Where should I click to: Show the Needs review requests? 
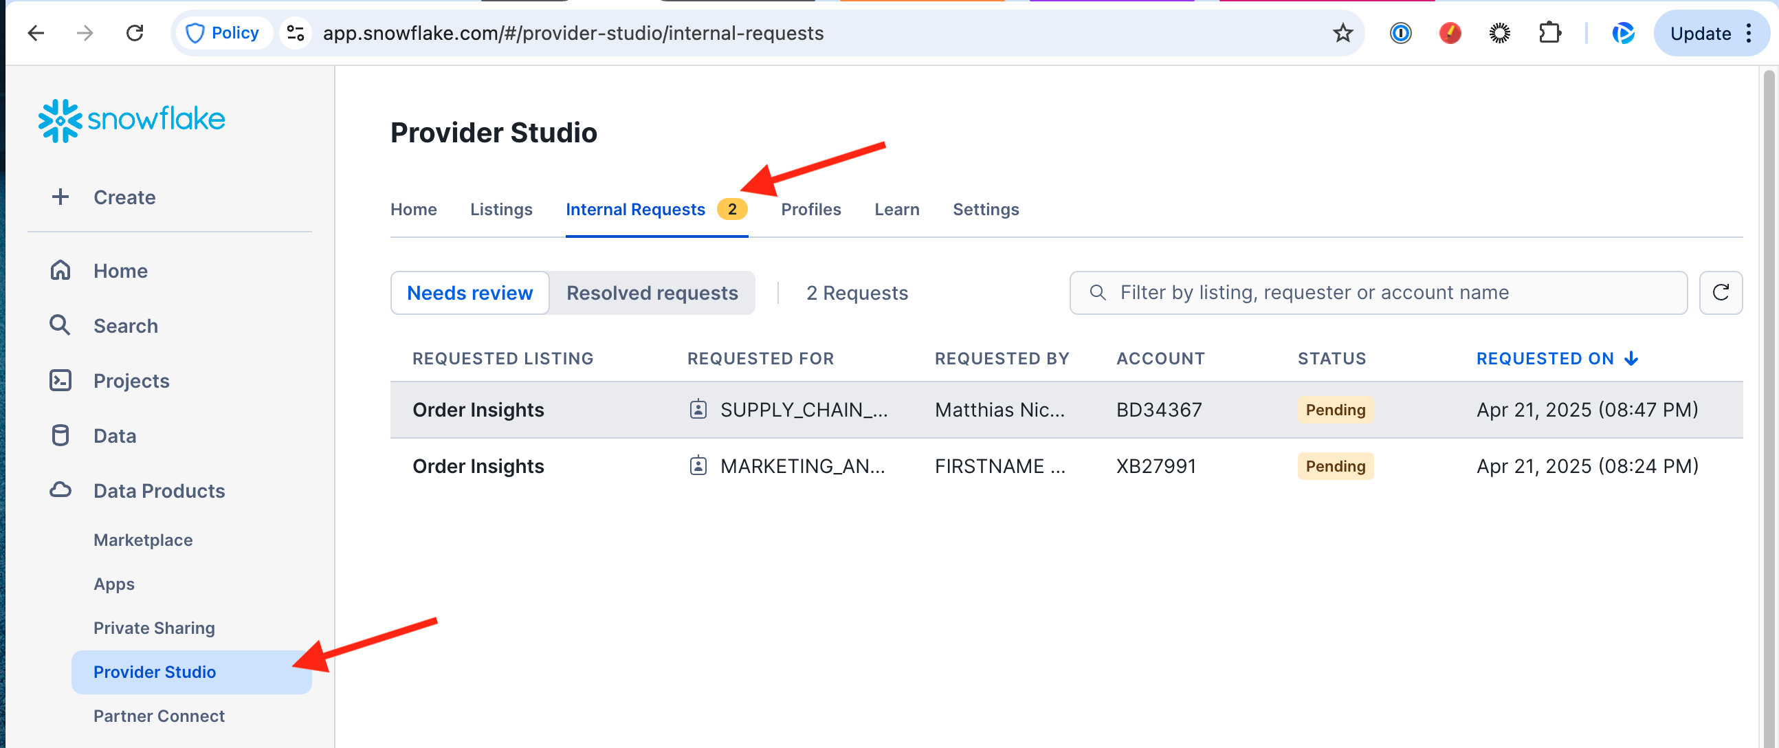tap(469, 293)
